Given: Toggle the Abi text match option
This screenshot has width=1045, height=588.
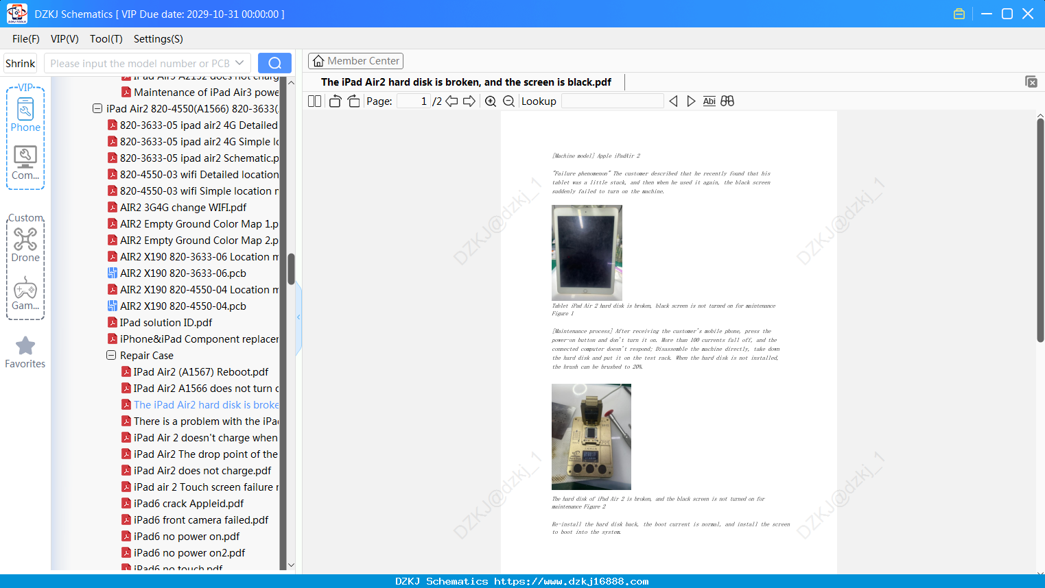Looking at the screenshot, I should pos(709,101).
